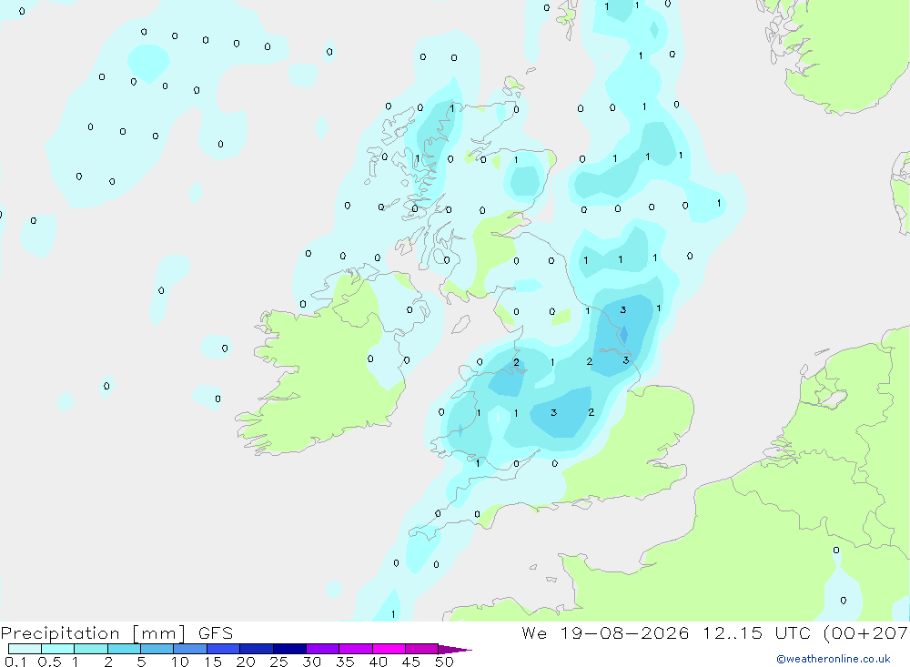
Task: Choose the 25–30 mm navy legend swatch
Action: [x=289, y=649]
